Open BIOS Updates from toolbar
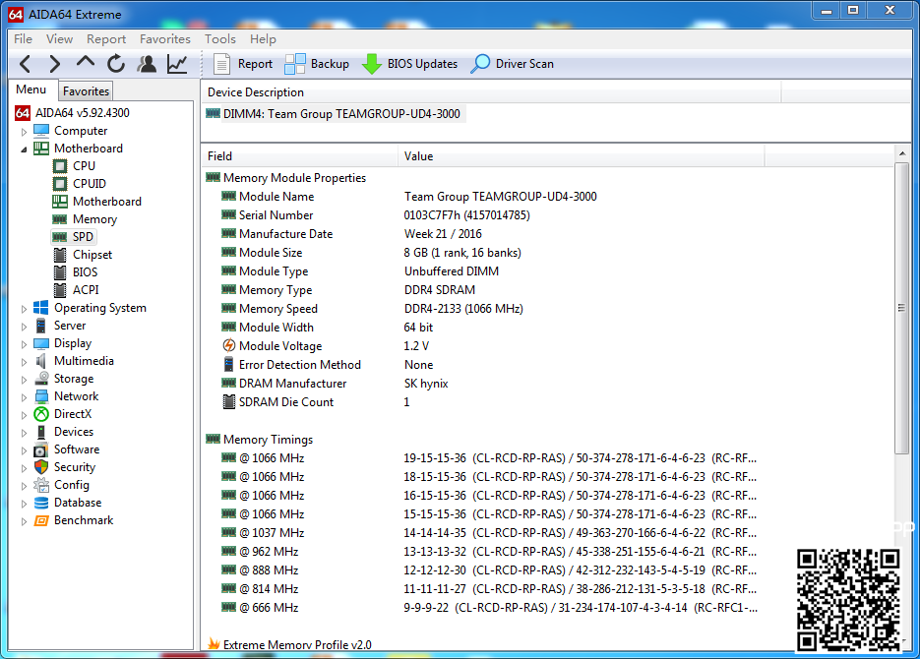Screen dimensions: 920x659 point(410,64)
